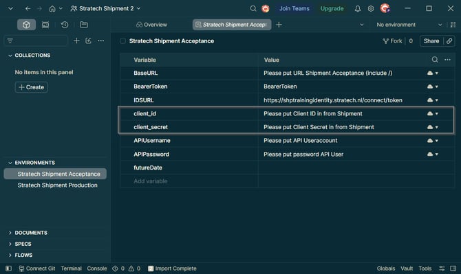This screenshot has height=274, width=461.
Task: Click the user avatar icon
Action: pos(385,8)
